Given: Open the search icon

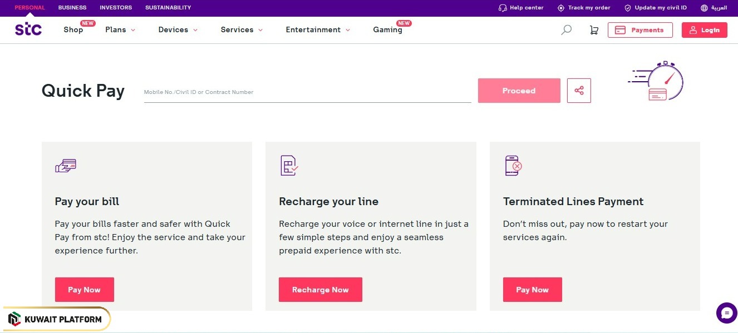Looking at the screenshot, I should 566,29.
